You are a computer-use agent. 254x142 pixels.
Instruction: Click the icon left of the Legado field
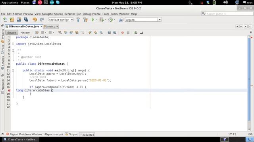click(121, 20)
